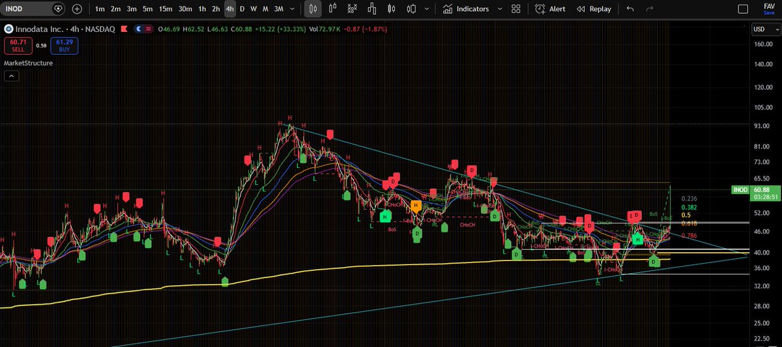Switch to the weekly W timeframe
Screen dimensions: 782x347
253,9
